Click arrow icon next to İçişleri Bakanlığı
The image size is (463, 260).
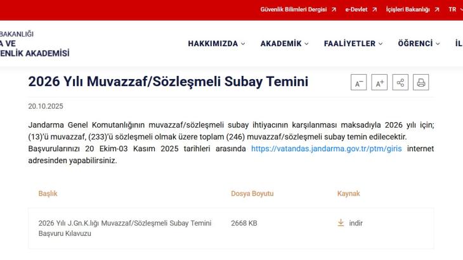pyautogui.click(x=436, y=9)
